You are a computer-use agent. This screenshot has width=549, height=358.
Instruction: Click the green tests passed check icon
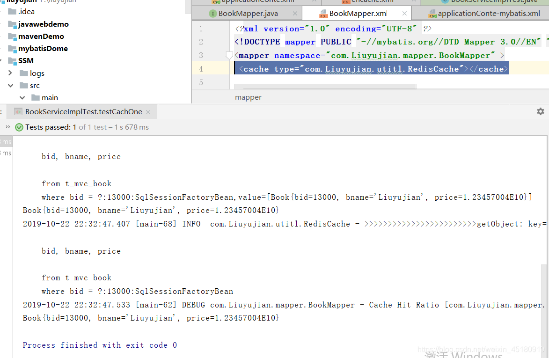(x=19, y=127)
